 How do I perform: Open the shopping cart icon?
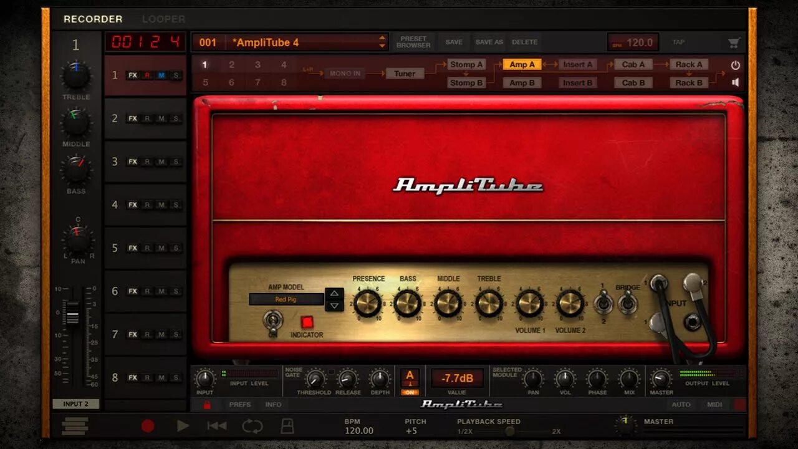[x=734, y=42]
